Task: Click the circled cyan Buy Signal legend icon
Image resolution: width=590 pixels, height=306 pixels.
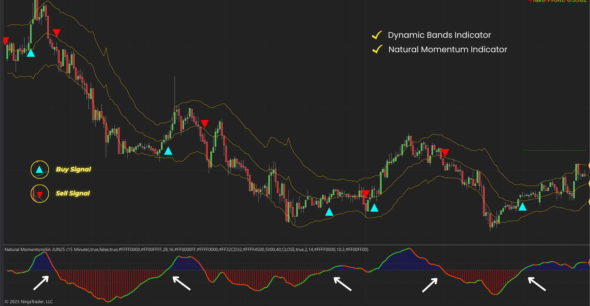Action: (40, 170)
